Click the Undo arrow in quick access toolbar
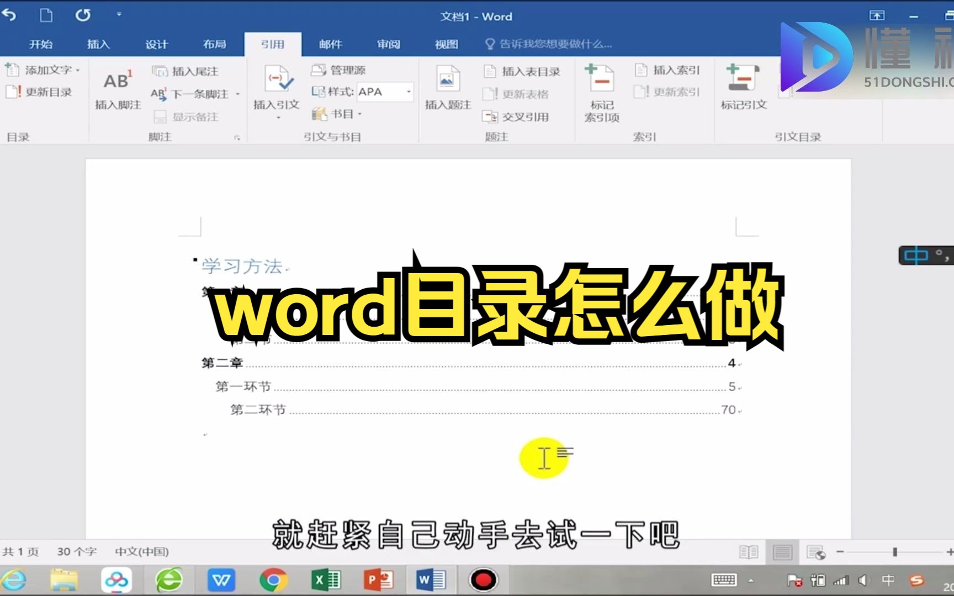The image size is (954, 596). [9, 15]
